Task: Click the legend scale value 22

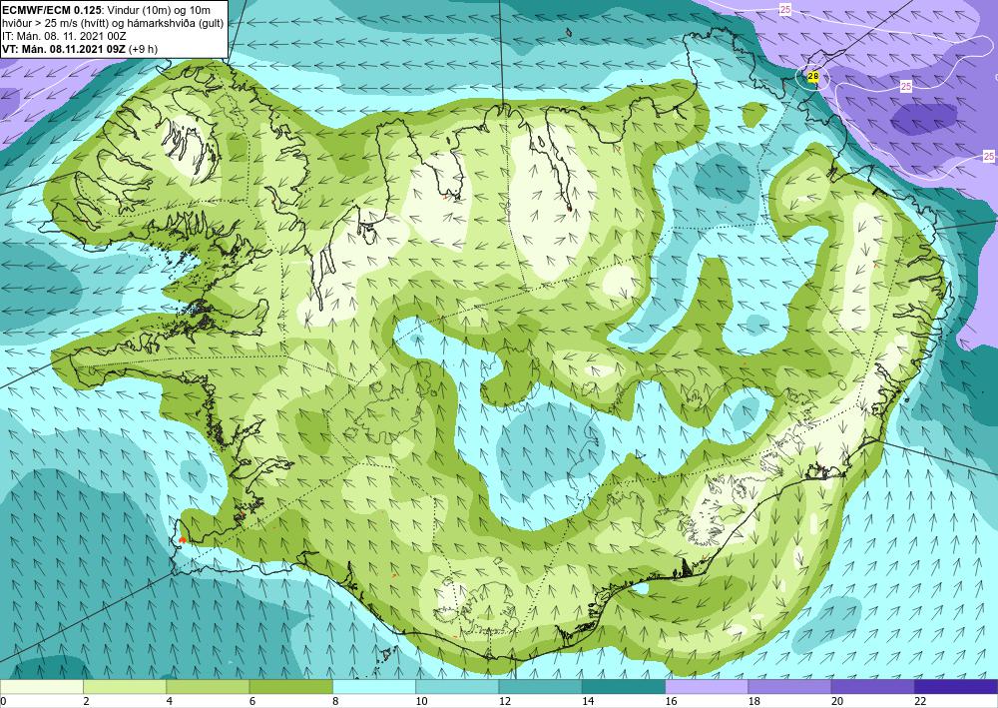Action: click(x=921, y=702)
